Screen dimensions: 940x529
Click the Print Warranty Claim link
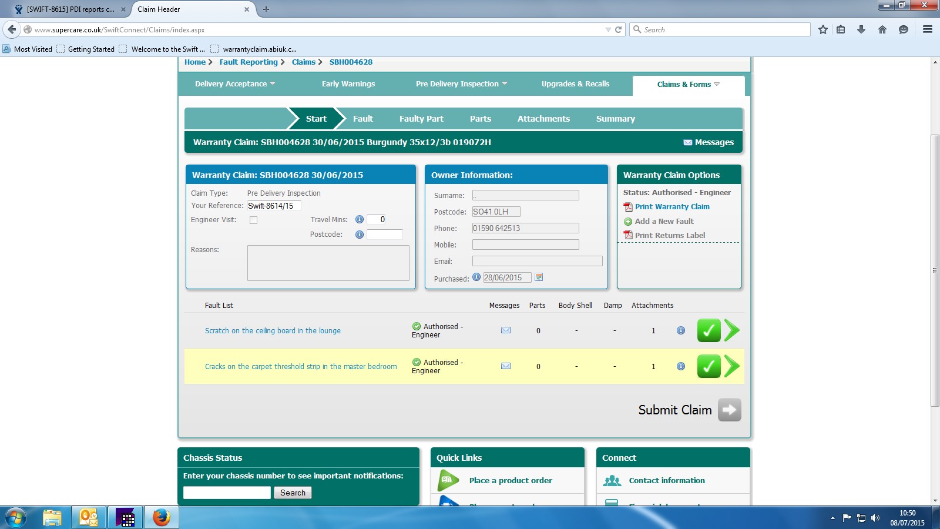pos(672,207)
